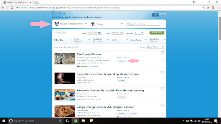Click the Mickey icon for Magic Kingdom Park
Screen dimensions: 221x124
(x=57, y=24)
